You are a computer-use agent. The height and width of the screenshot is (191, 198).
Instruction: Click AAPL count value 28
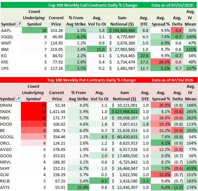click(35, 30)
